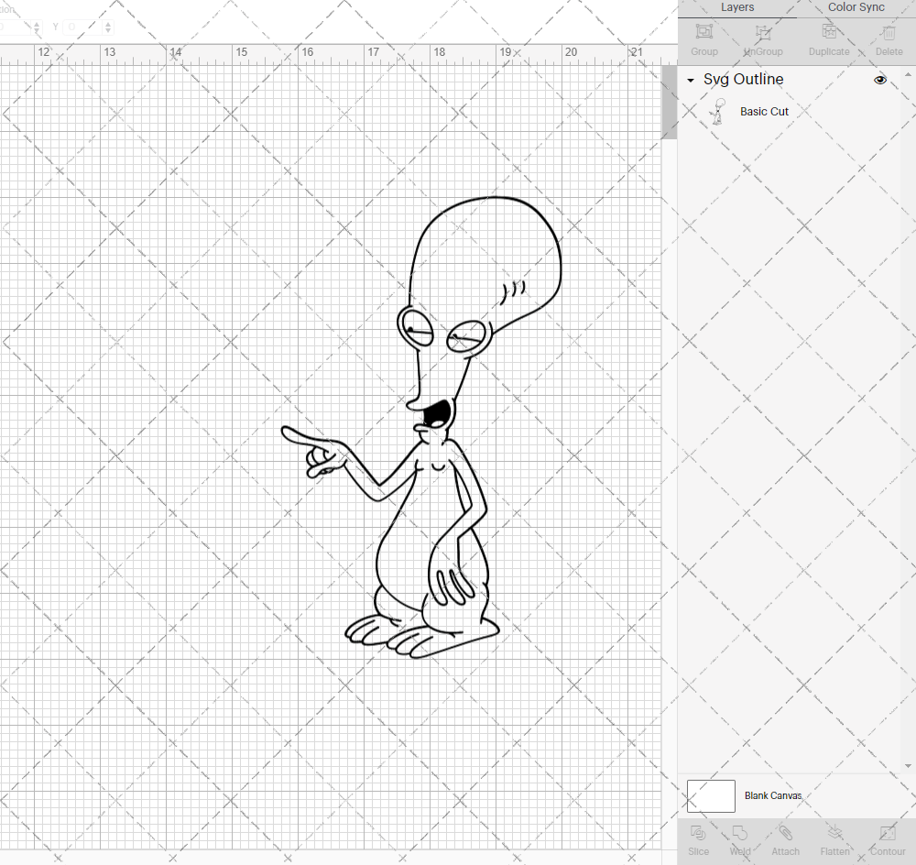
Task: Click the Delete trash icon
Action: (889, 31)
